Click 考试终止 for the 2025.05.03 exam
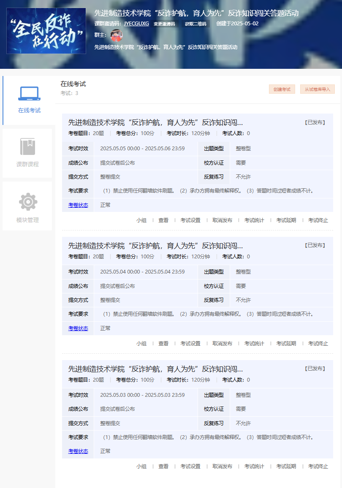This screenshot has height=488, width=342. point(318,466)
